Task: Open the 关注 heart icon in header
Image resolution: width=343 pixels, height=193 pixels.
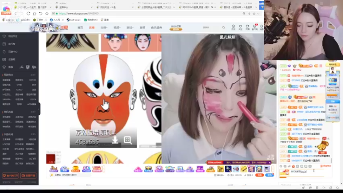Action: [x=241, y=27]
